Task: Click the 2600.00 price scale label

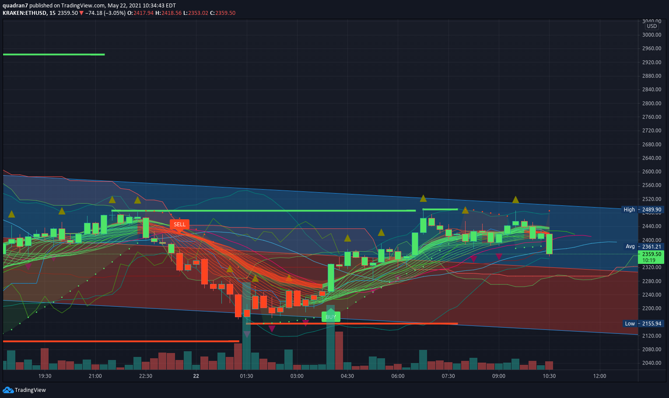Action: pos(651,172)
